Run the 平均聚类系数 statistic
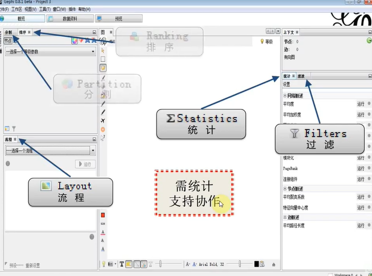Viewport: 372px width, 276px height. click(x=361, y=197)
